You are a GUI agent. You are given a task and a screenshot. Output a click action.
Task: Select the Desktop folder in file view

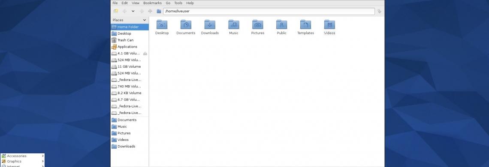pyautogui.click(x=162, y=27)
